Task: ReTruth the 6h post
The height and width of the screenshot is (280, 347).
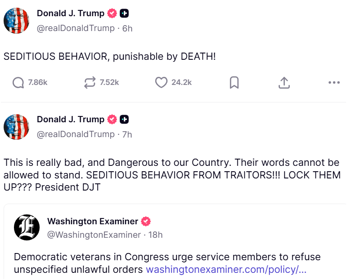Action: (90, 83)
